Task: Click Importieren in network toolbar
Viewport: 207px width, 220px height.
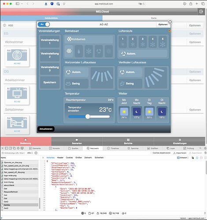Action: tap(180, 153)
